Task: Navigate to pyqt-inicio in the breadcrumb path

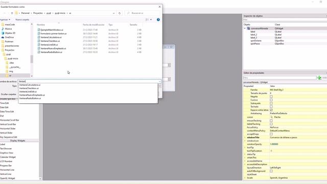Action: (x=60, y=13)
